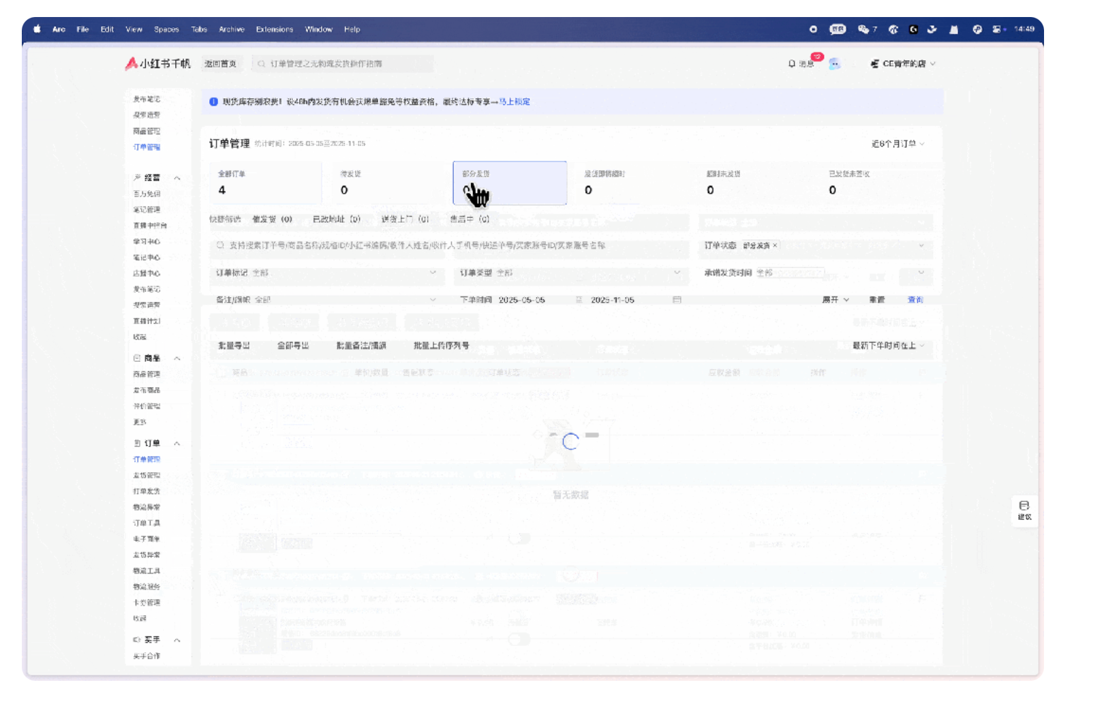Click the 返回首页 button
The image size is (1119, 706).
[220, 63]
